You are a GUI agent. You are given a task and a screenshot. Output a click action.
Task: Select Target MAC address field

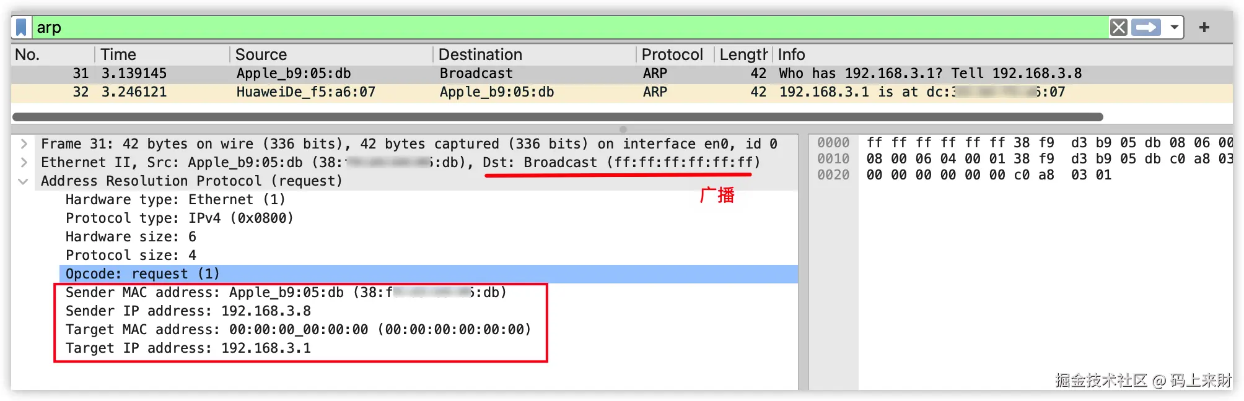pos(299,329)
